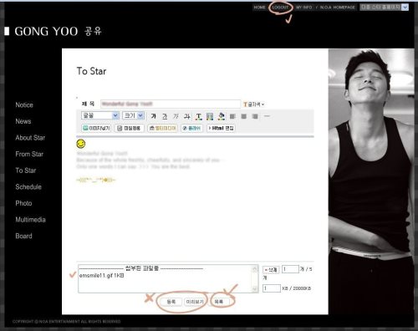This screenshot has width=418, height=331.
Task: Click the 제목 title input field
Action: pos(171,104)
